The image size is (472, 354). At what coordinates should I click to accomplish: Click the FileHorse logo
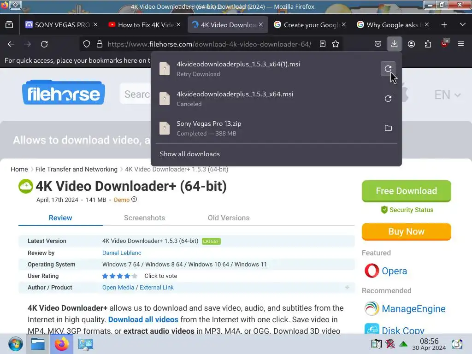point(64,93)
